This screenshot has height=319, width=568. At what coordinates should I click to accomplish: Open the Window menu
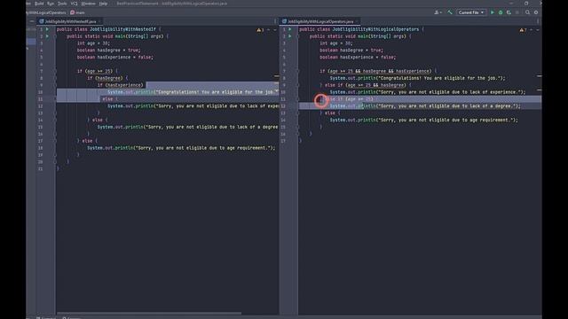click(88, 4)
